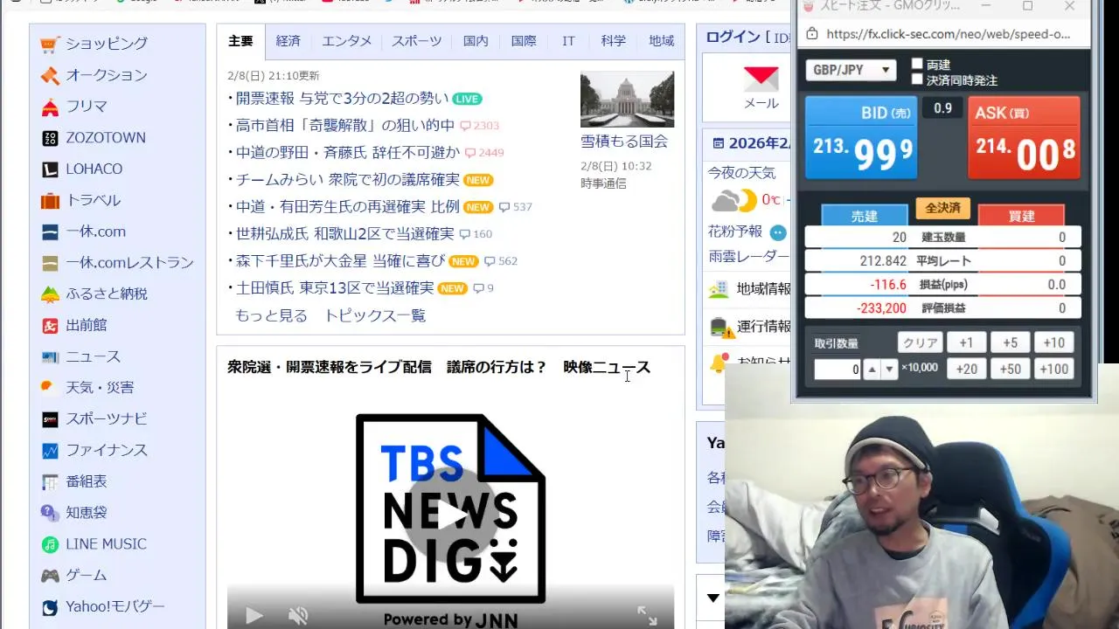Add quantity with +1 button
This screenshot has width=1119, height=629.
pos(966,343)
